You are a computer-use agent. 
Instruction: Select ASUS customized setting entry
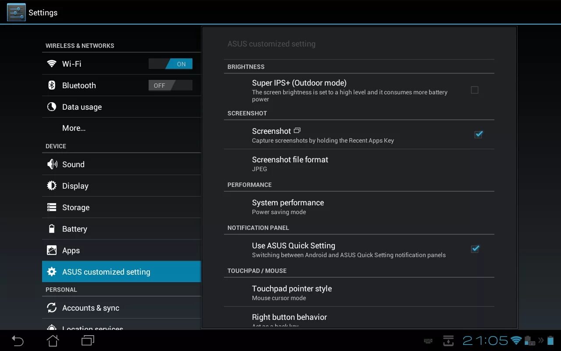121,272
